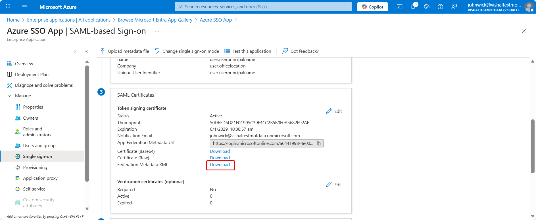Click the search resources box
536x220 pixels.
click(263, 7)
